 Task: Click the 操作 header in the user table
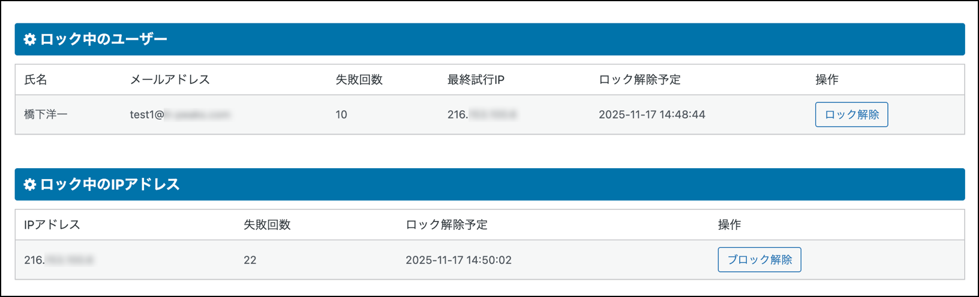[827, 80]
